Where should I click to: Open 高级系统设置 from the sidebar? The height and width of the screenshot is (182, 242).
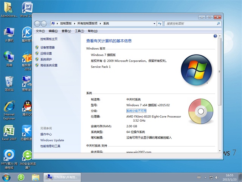tap(49, 65)
